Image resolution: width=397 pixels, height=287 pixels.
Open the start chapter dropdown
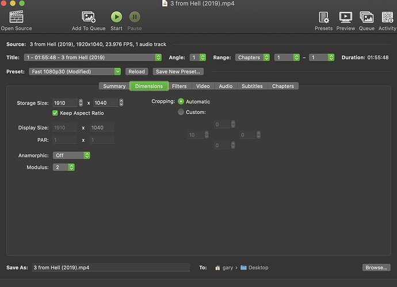pyautogui.click(x=287, y=58)
